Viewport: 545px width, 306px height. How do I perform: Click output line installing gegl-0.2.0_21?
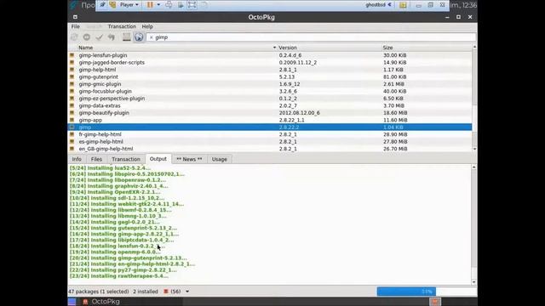coord(115,222)
